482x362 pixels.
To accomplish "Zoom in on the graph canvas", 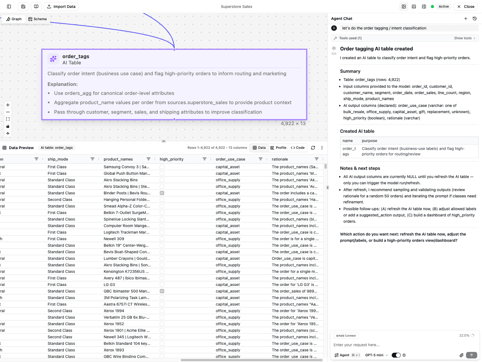I will 8,105.
